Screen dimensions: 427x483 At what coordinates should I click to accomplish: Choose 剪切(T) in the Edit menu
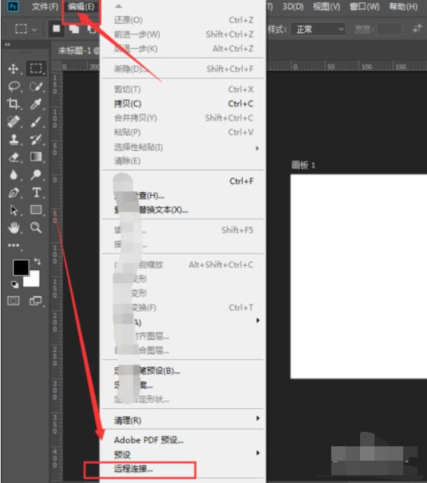pyautogui.click(x=184, y=89)
